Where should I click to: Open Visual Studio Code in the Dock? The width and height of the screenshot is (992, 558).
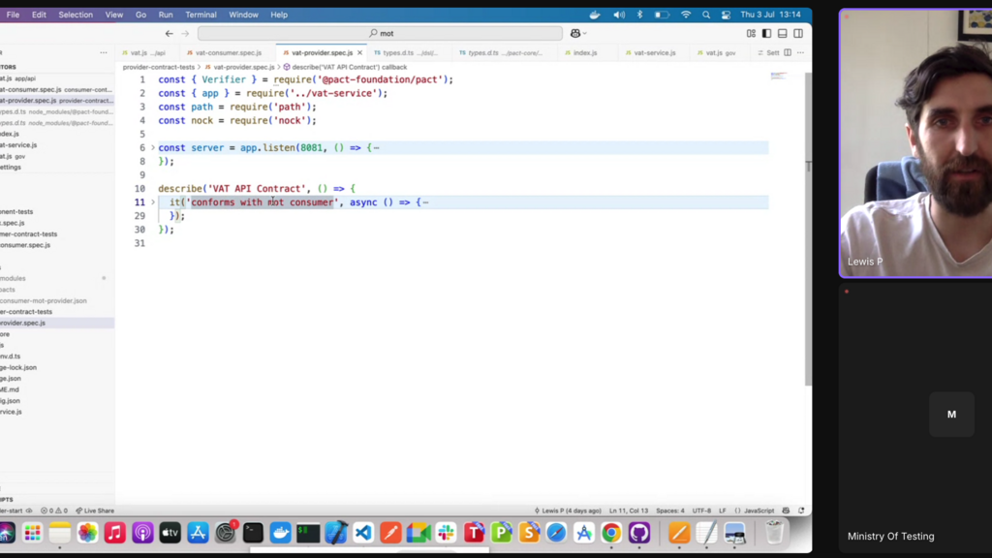(363, 533)
